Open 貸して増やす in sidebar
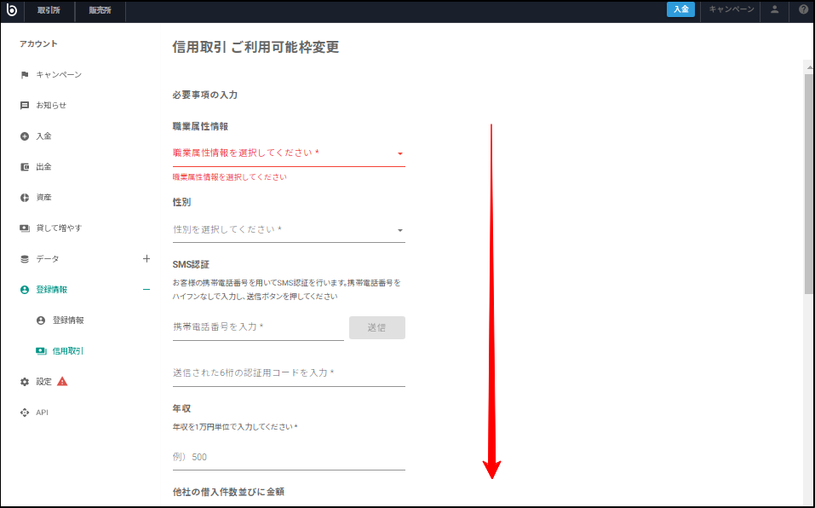 coord(59,228)
